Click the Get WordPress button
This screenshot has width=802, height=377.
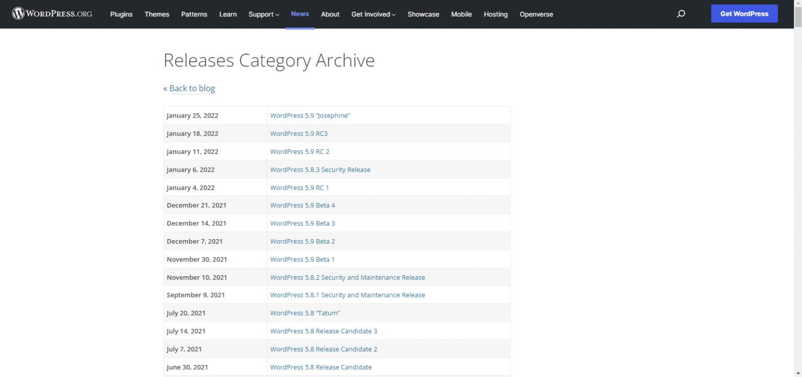[x=744, y=13]
